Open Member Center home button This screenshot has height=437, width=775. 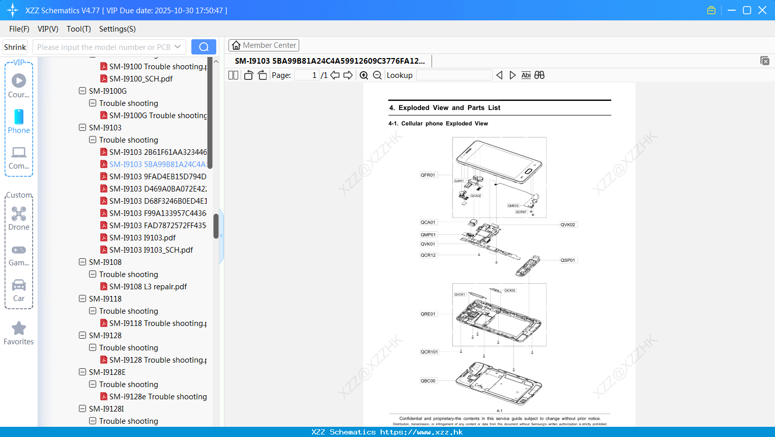tap(264, 45)
